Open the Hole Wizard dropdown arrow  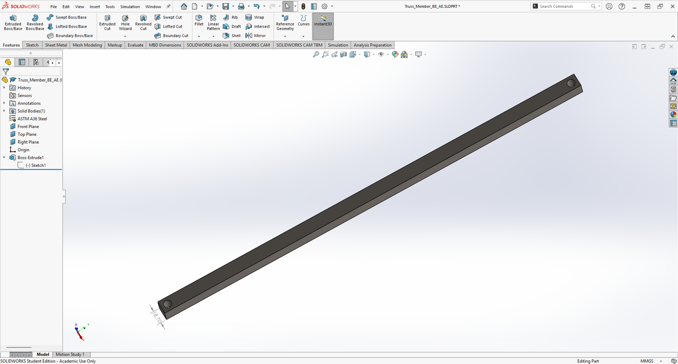click(125, 36)
